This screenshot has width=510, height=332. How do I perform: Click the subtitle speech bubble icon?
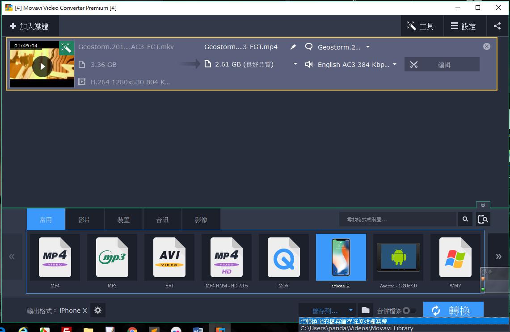[x=309, y=47]
